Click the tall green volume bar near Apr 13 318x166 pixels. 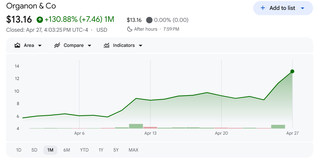(x=136, y=126)
